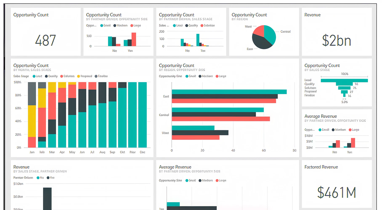Click the 60 axis value under region chart
The width and height of the screenshot is (382, 210).
click(264, 150)
